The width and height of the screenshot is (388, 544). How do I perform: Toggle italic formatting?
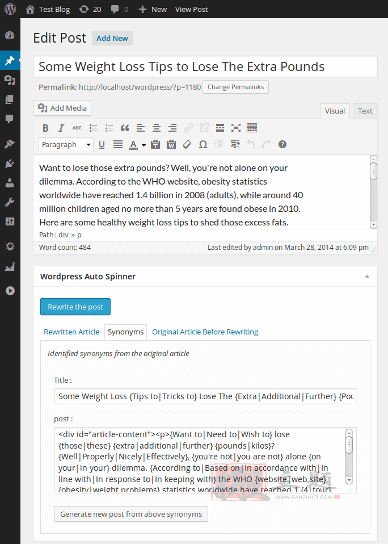click(61, 128)
